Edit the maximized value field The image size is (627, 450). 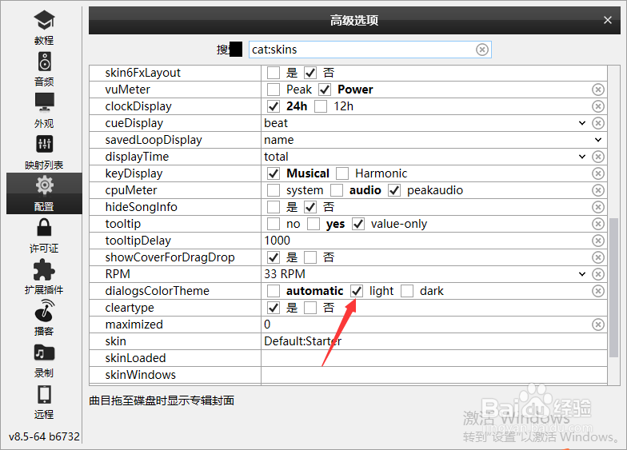(425, 325)
